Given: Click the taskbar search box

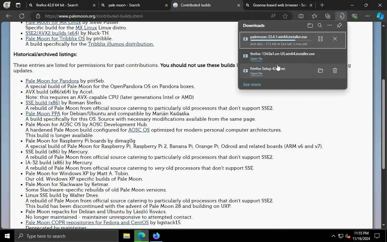Looking at the screenshot, I should point(67,236).
